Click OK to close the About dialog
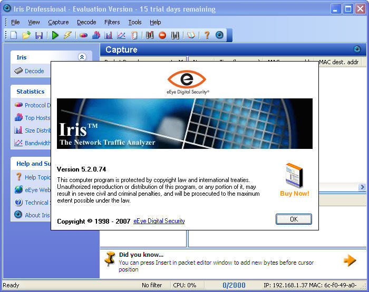This screenshot has height=292, width=369. (294, 219)
